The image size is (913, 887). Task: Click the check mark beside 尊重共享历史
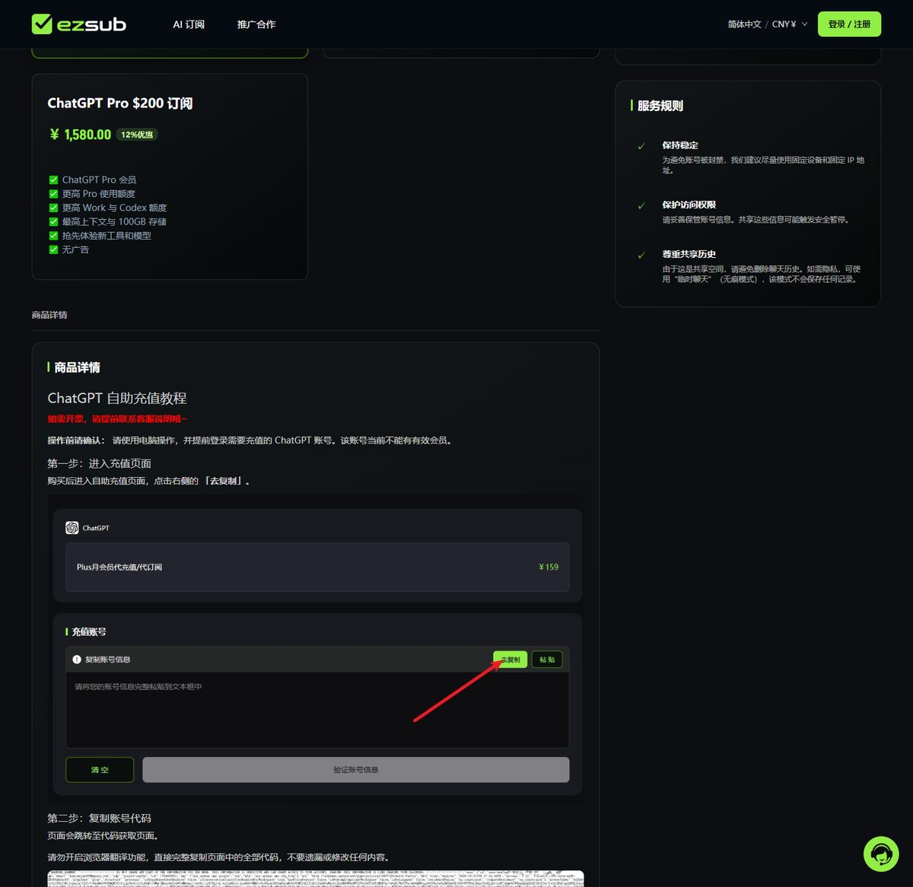(x=641, y=255)
